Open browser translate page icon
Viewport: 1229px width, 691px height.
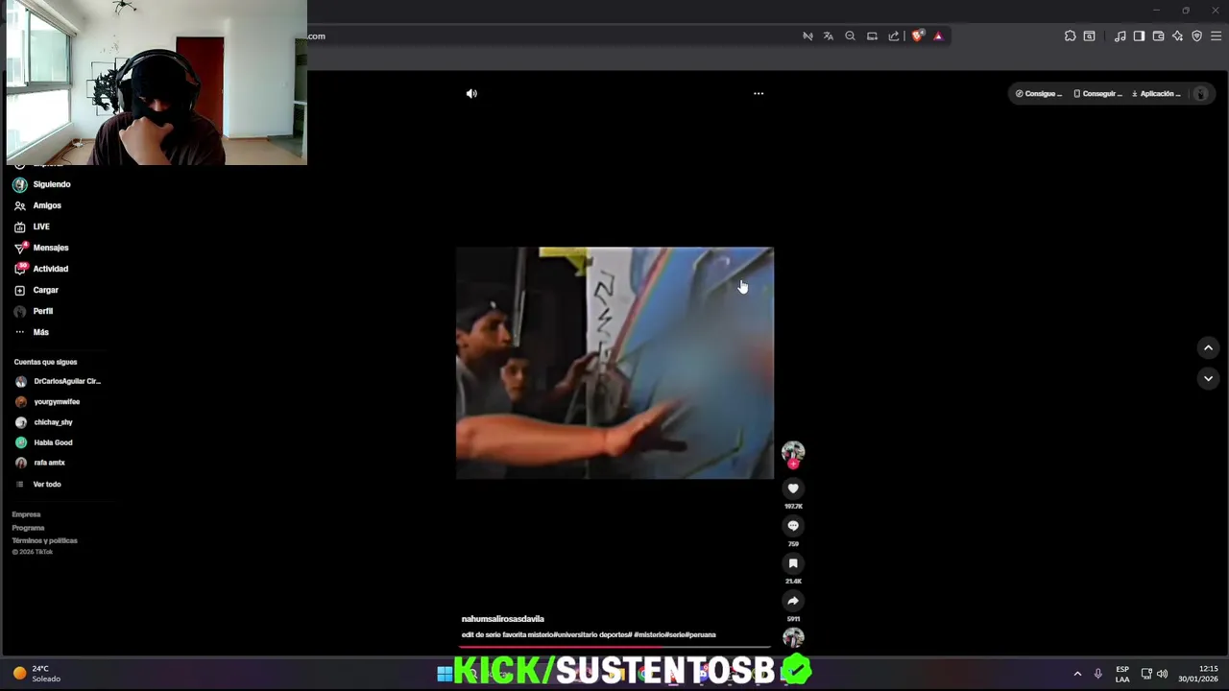(829, 36)
